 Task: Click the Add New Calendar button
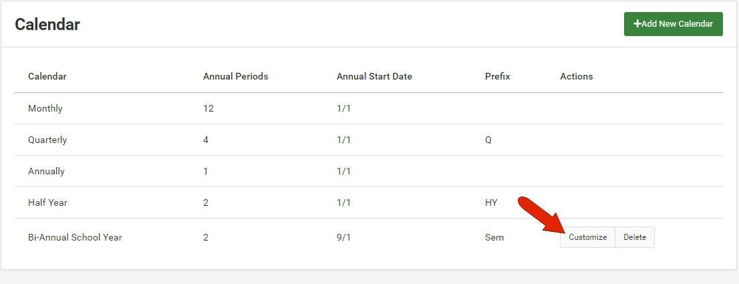pyautogui.click(x=673, y=24)
